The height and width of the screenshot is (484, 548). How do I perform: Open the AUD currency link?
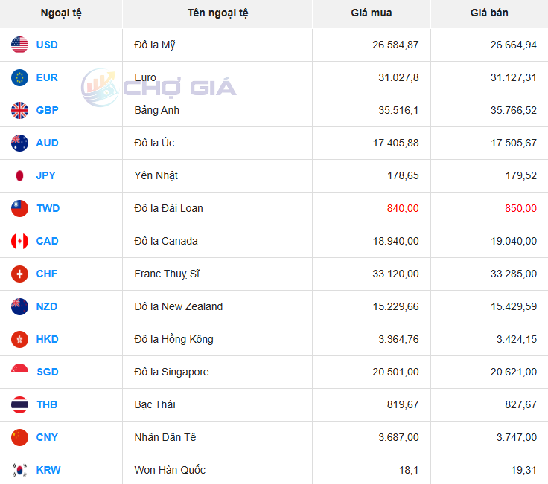(x=47, y=143)
